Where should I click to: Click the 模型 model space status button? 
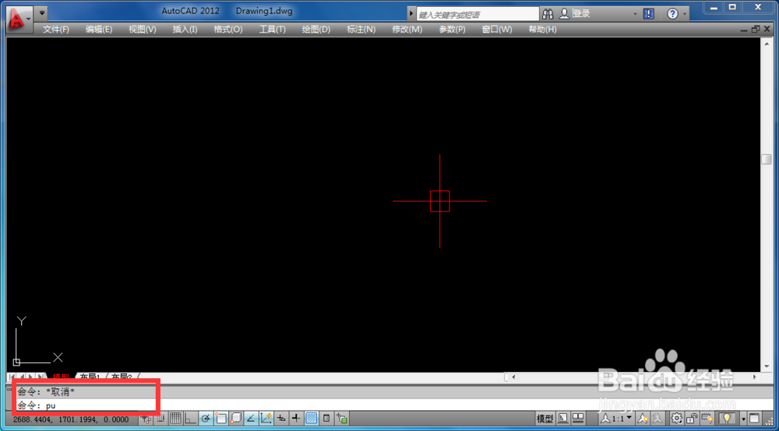[x=545, y=419]
